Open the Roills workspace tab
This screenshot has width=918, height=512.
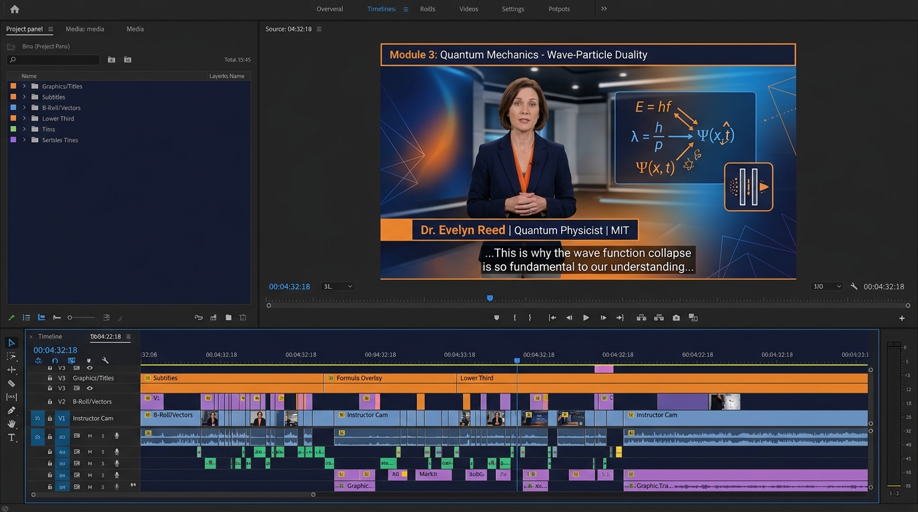pyautogui.click(x=428, y=9)
